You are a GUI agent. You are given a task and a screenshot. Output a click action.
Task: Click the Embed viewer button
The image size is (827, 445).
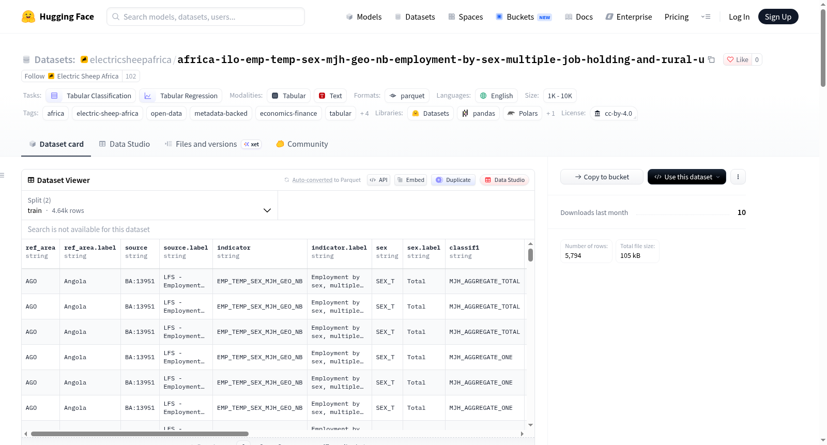[x=410, y=180]
